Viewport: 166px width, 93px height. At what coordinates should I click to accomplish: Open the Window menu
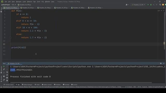pyautogui.click(x=47, y=2)
